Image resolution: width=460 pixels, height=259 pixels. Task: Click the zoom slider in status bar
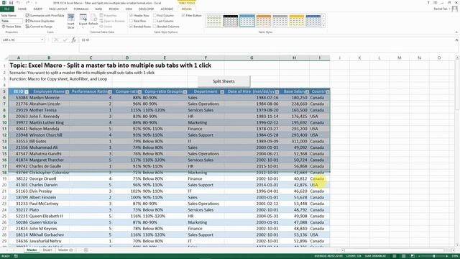[x=434, y=256]
